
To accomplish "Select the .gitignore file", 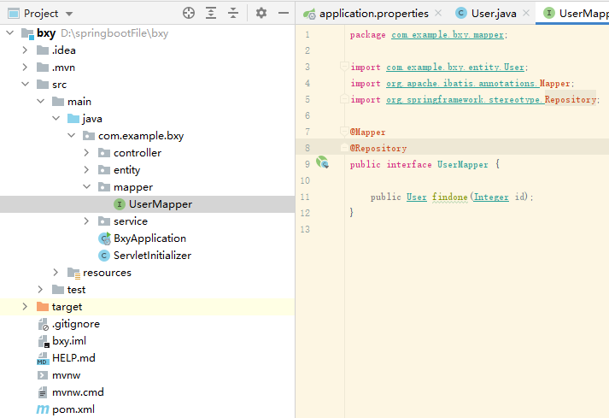I will point(76,324).
